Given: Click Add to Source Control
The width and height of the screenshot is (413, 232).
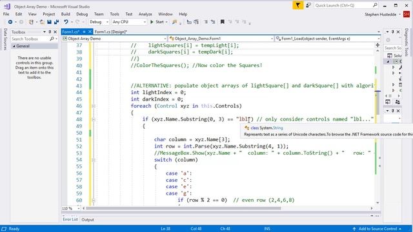Looking at the screenshot, I should 378,229.
